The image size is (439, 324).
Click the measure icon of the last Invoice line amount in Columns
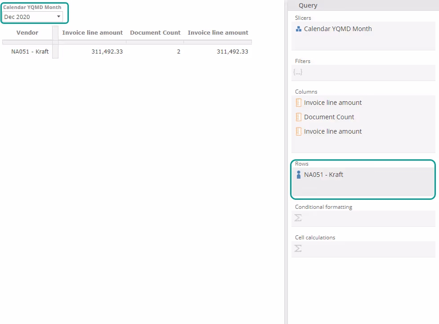coord(298,131)
